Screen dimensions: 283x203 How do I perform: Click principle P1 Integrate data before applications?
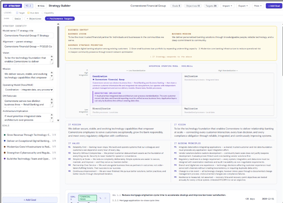pyautogui.click(x=224, y=148)
